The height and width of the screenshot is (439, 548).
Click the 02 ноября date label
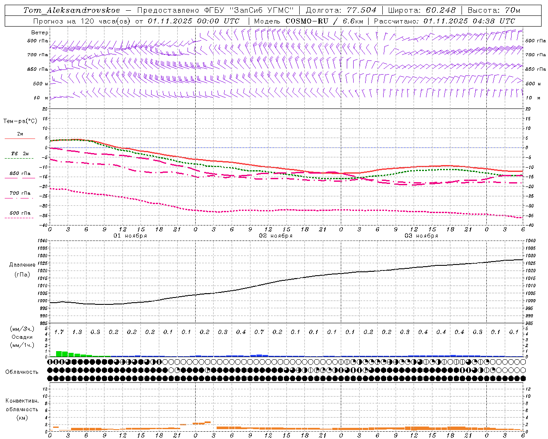[276, 236]
